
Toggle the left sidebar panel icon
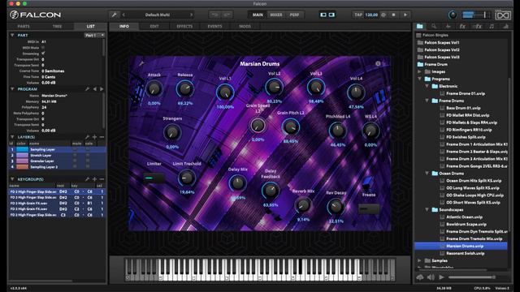click(323, 15)
